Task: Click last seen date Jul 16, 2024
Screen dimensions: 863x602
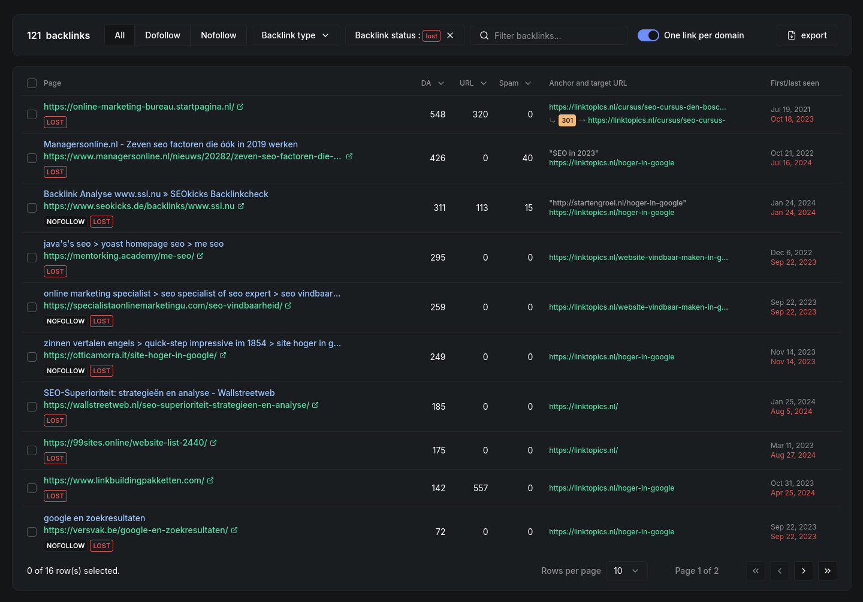Action: coord(791,163)
